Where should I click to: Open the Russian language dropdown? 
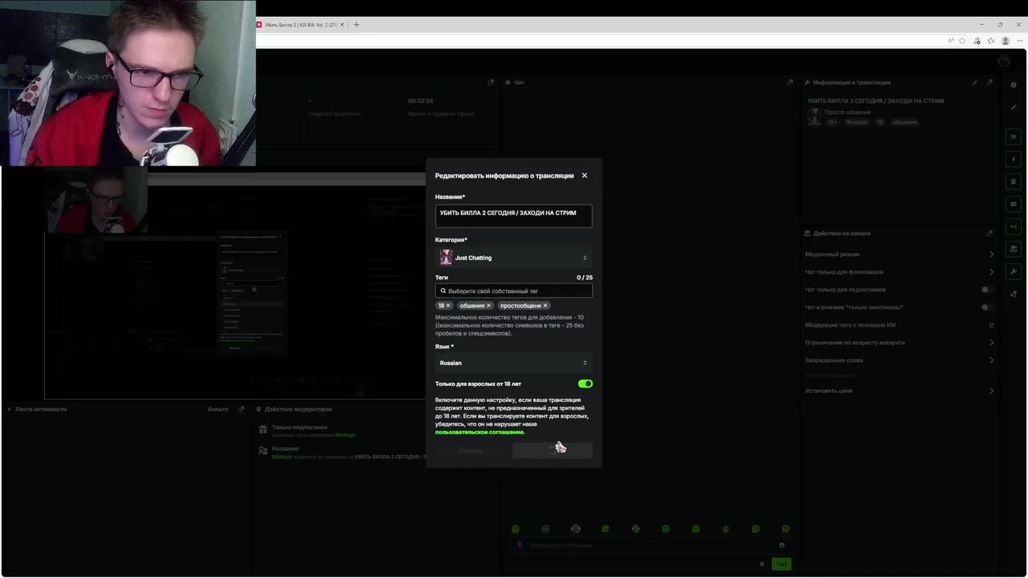pos(514,363)
